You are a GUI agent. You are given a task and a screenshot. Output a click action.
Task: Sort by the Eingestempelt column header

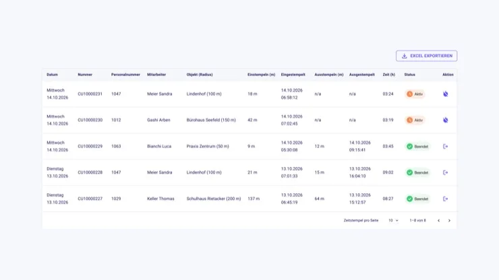click(293, 75)
